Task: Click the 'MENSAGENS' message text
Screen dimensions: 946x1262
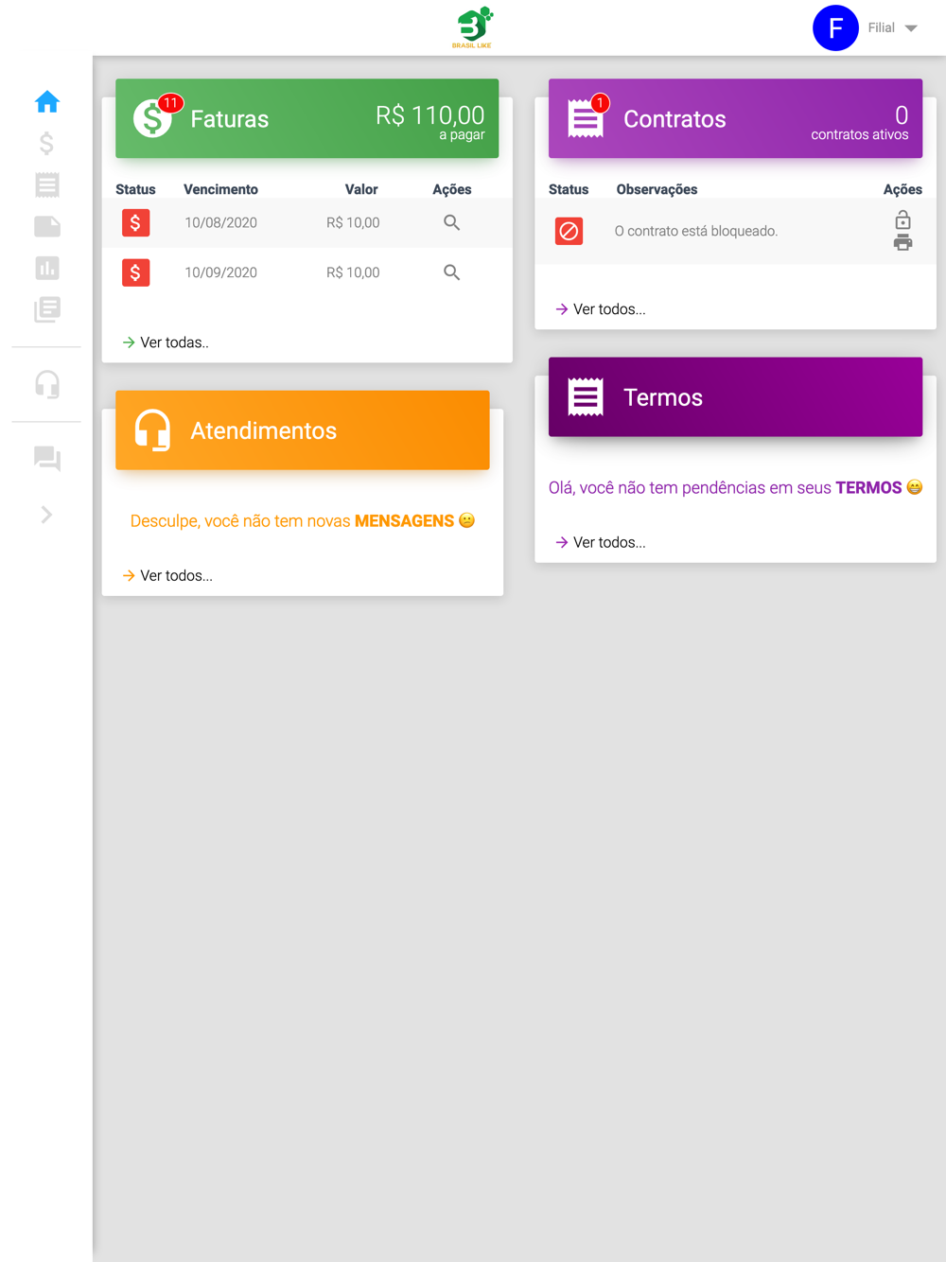Action: click(x=404, y=521)
